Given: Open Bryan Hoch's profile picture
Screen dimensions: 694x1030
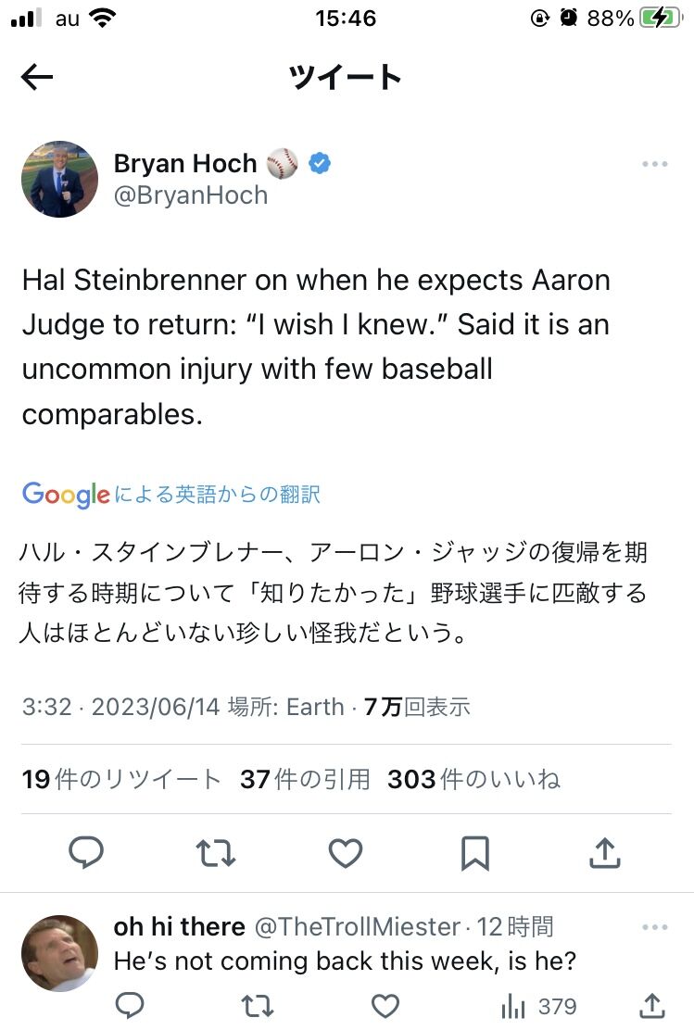Looking at the screenshot, I should [x=60, y=179].
